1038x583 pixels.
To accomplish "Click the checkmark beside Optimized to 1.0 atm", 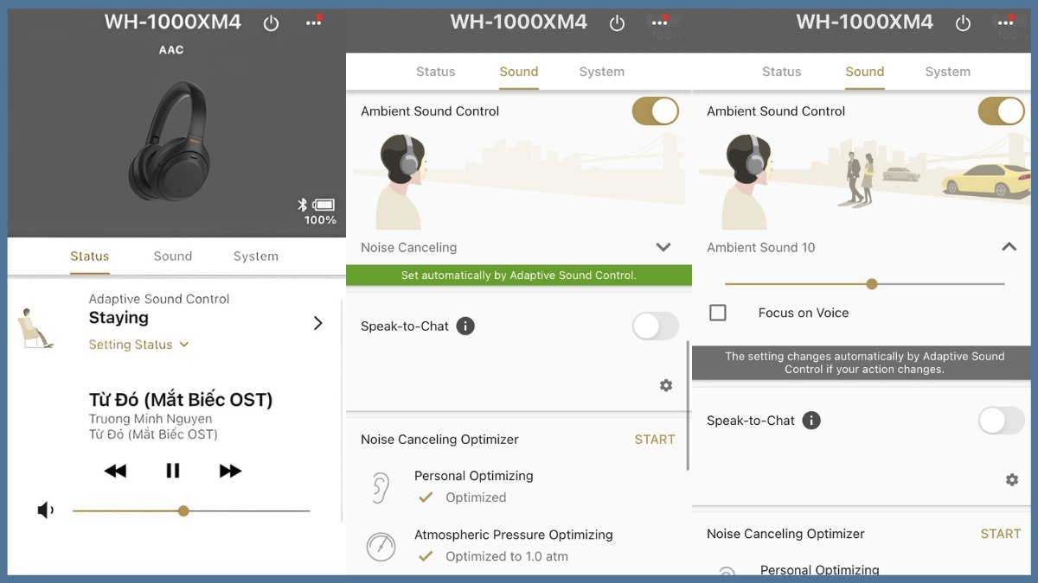I will 426,556.
